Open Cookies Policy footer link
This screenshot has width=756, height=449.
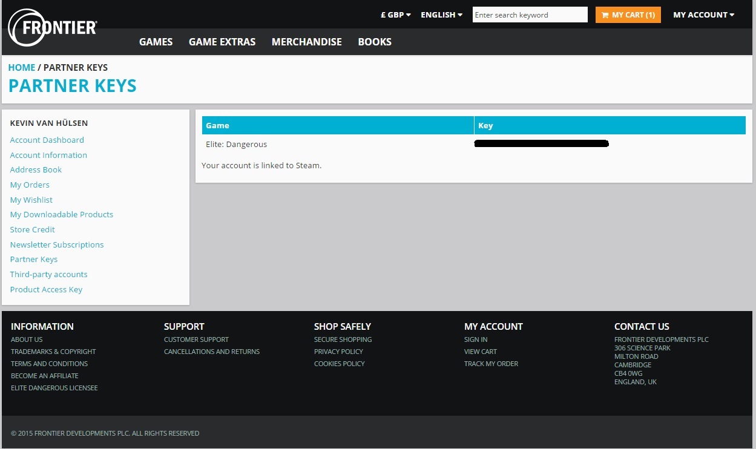(340, 364)
